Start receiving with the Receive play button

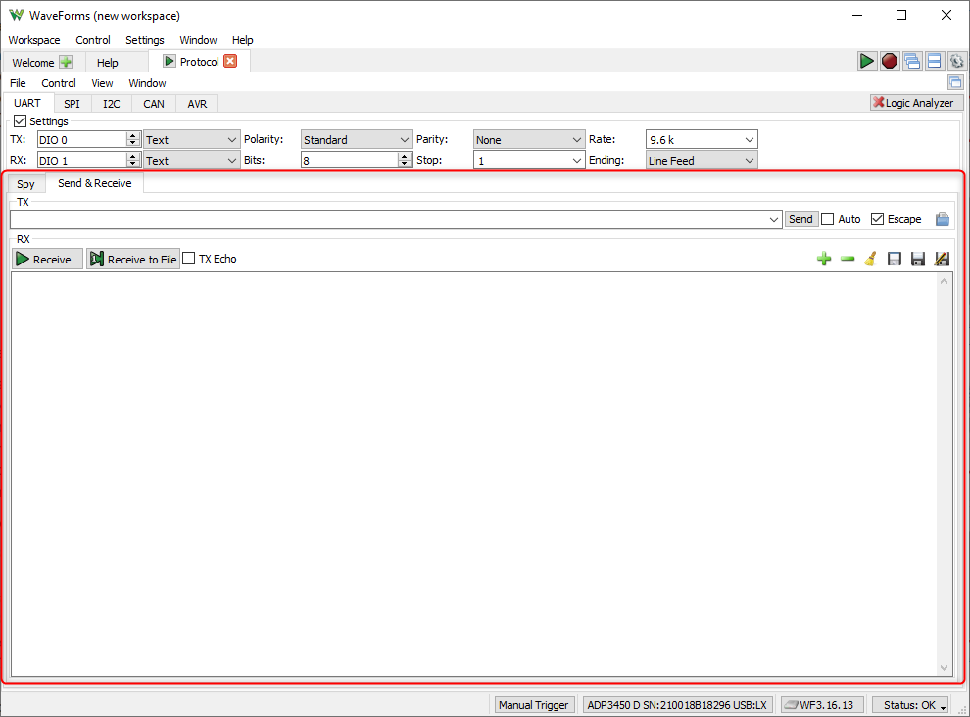tap(47, 260)
